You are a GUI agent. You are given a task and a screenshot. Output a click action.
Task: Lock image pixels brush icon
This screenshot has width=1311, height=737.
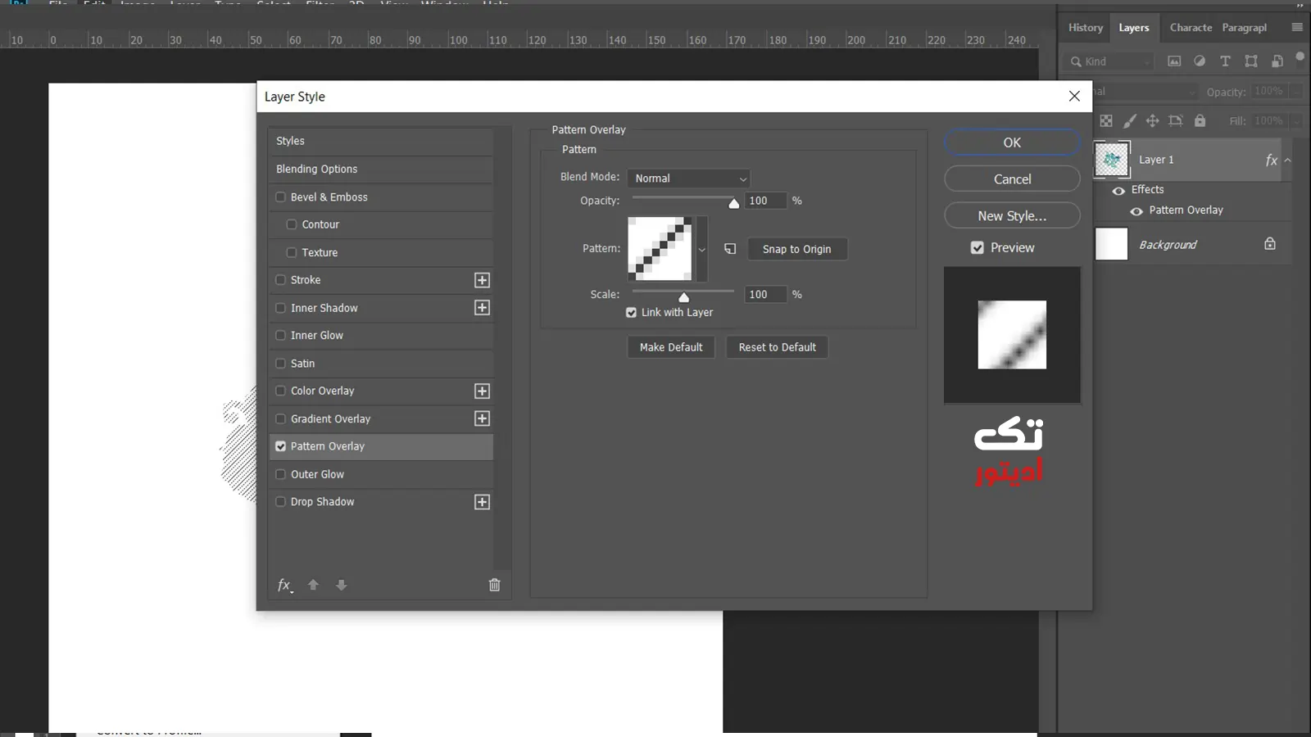(x=1129, y=121)
